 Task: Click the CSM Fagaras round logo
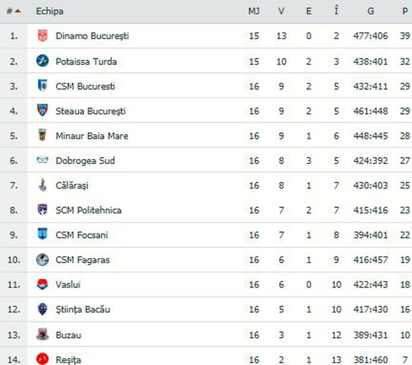(42, 259)
